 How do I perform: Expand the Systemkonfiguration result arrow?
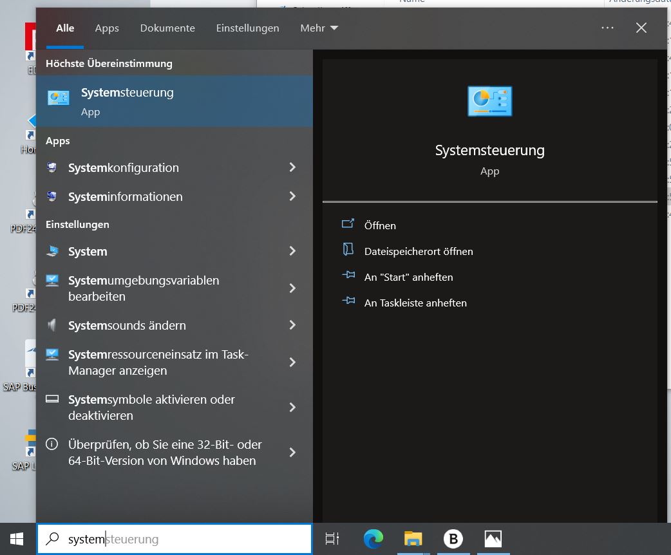point(292,167)
